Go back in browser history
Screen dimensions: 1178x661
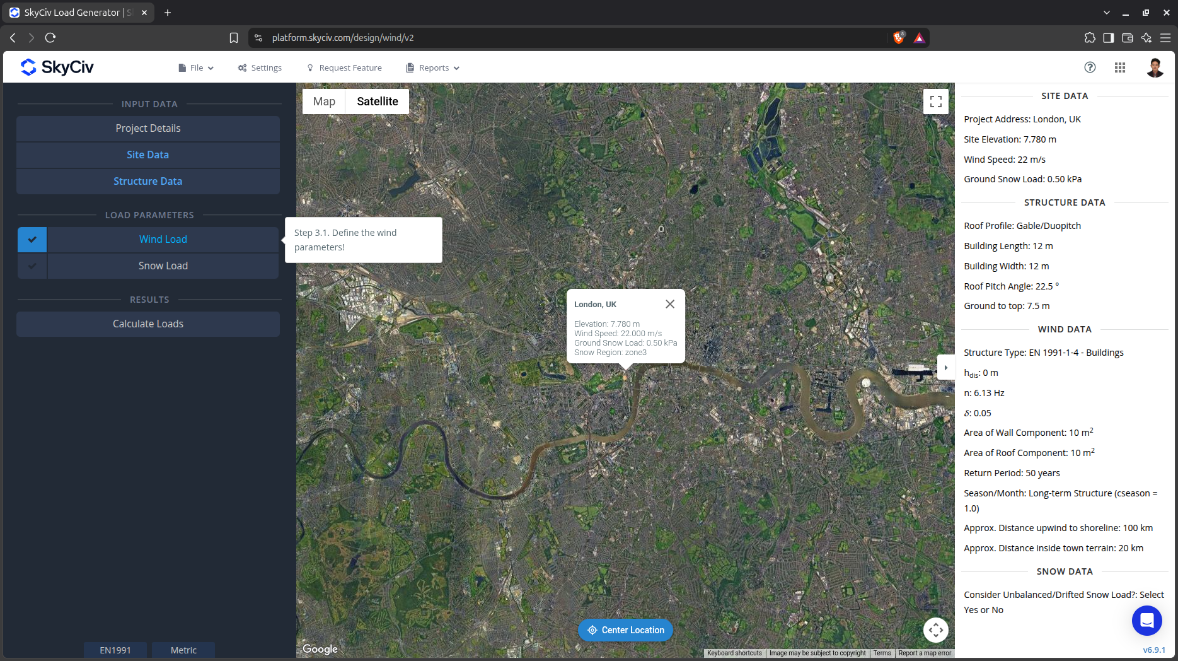[x=13, y=38]
